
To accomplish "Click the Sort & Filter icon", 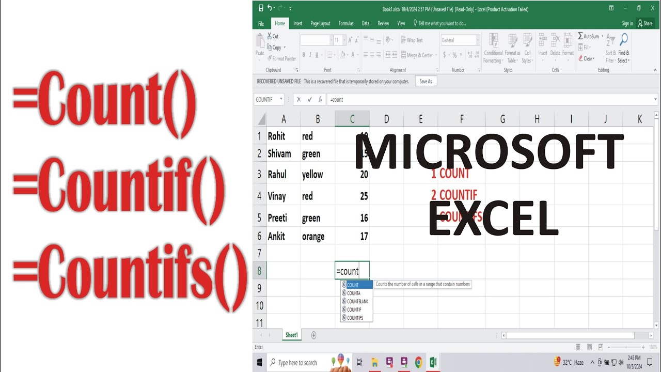I will point(610,40).
